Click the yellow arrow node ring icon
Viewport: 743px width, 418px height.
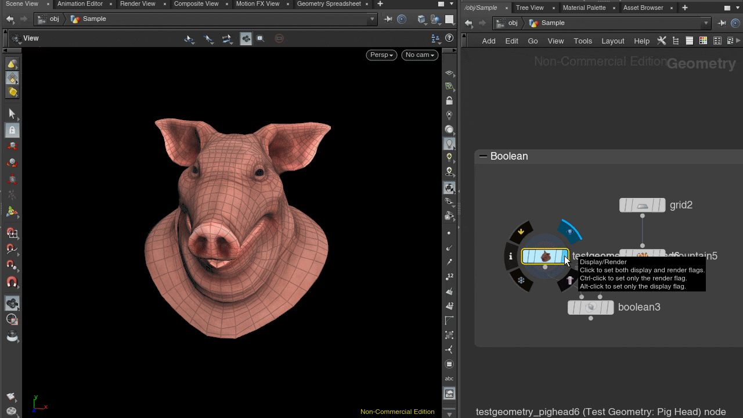click(x=521, y=232)
